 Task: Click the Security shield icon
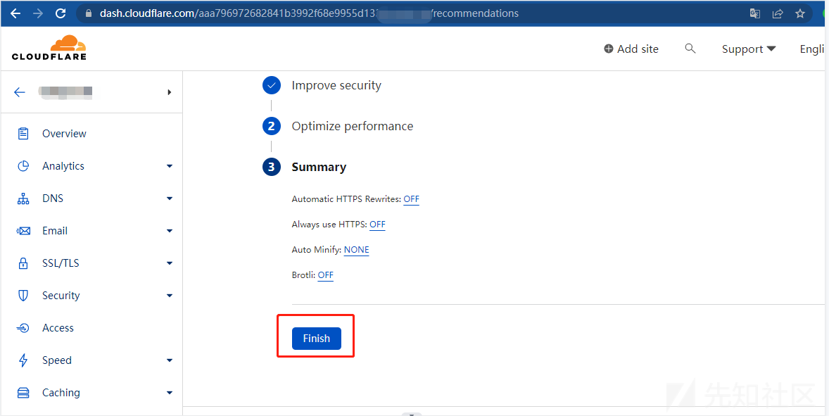click(x=23, y=296)
